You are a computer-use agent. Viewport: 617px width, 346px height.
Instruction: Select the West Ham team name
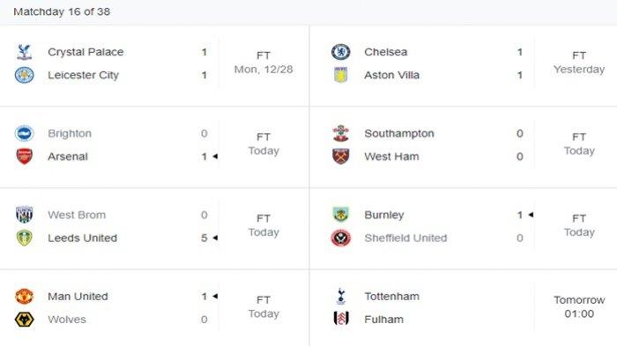[x=391, y=157]
